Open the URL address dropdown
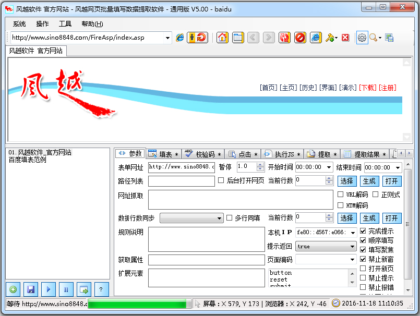Screen dimensions: 420x316 point(167,38)
